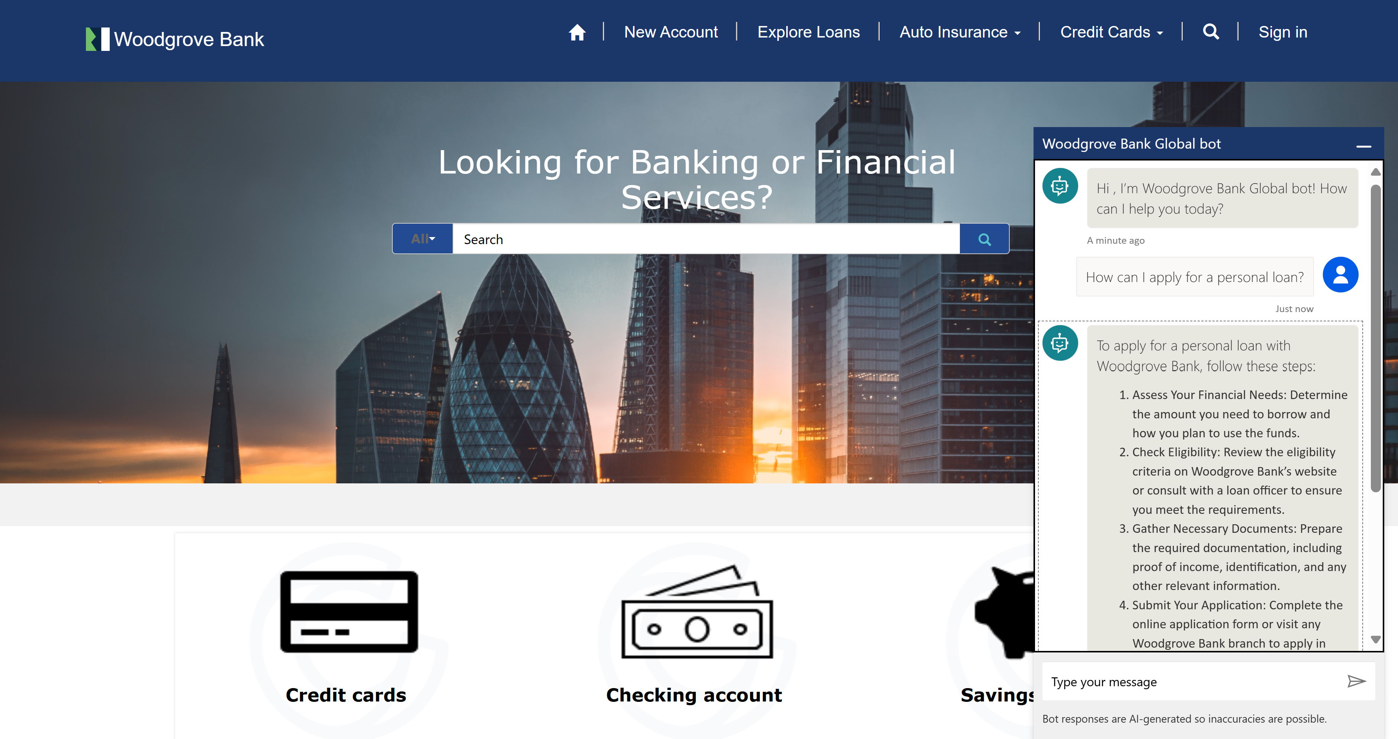This screenshot has width=1398, height=739.
Task: Open the Explore Loans menu item
Action: (809, 32)
